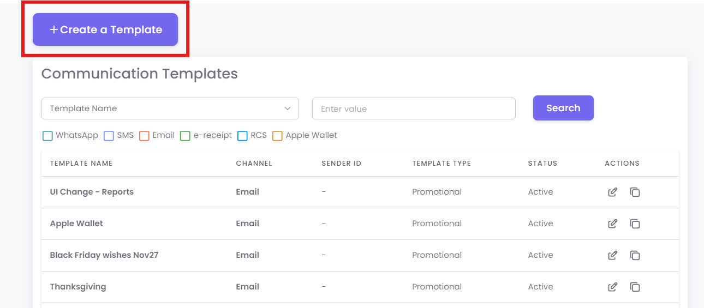Edit the UI Change - Reports template
704x308 pixels.
point(612,192)
